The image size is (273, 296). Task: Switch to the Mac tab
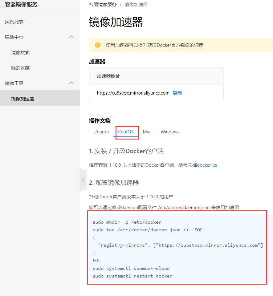147,132
